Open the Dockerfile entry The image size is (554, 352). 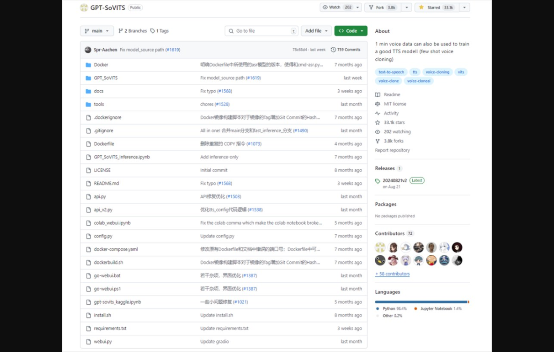(x=104, y=144)
